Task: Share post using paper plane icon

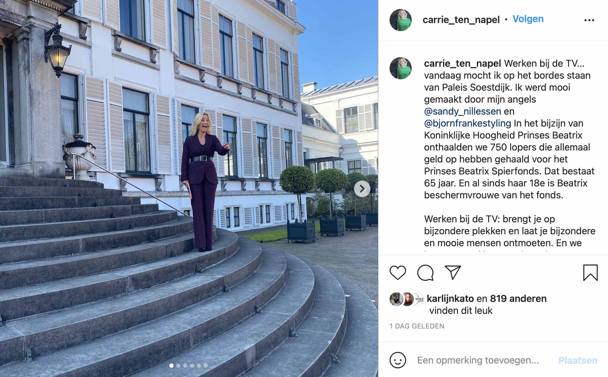Action: tap(453, 273)
